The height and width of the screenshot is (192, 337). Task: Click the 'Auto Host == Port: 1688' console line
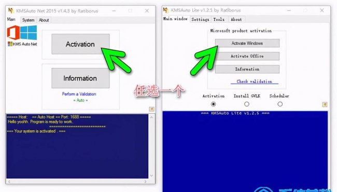(49, 117)
